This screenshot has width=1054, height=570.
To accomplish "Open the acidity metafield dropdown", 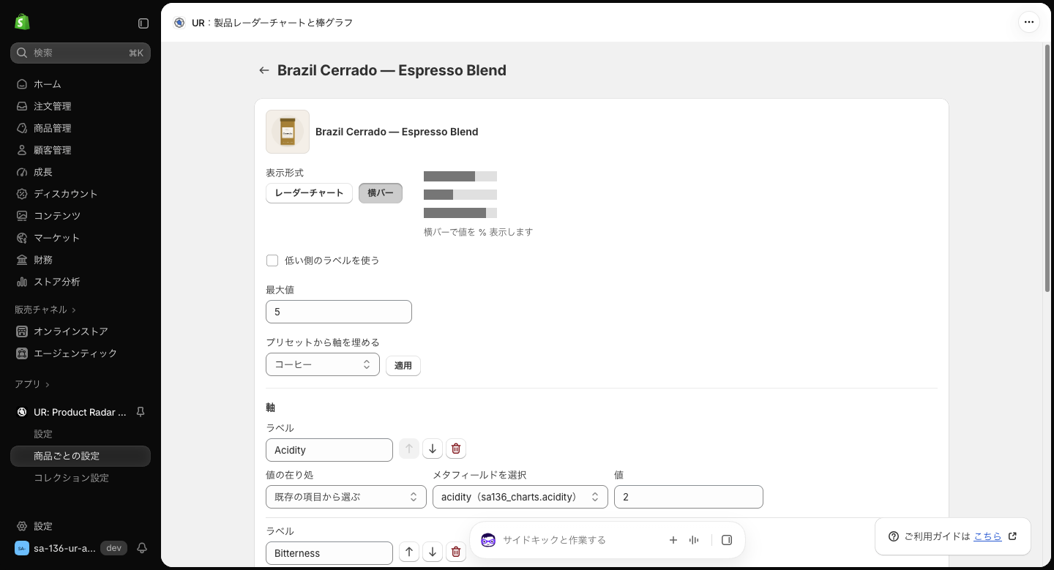I will [x=520, y=497].
